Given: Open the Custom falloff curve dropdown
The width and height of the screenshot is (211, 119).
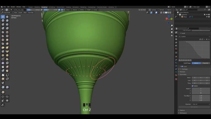Looking at the screenshot, I should [x=194, y=37].
